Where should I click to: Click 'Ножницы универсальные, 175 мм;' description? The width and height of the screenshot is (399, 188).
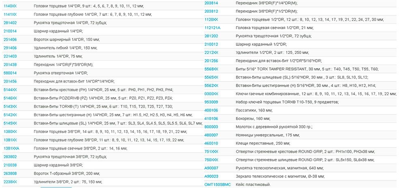(268, 135)
